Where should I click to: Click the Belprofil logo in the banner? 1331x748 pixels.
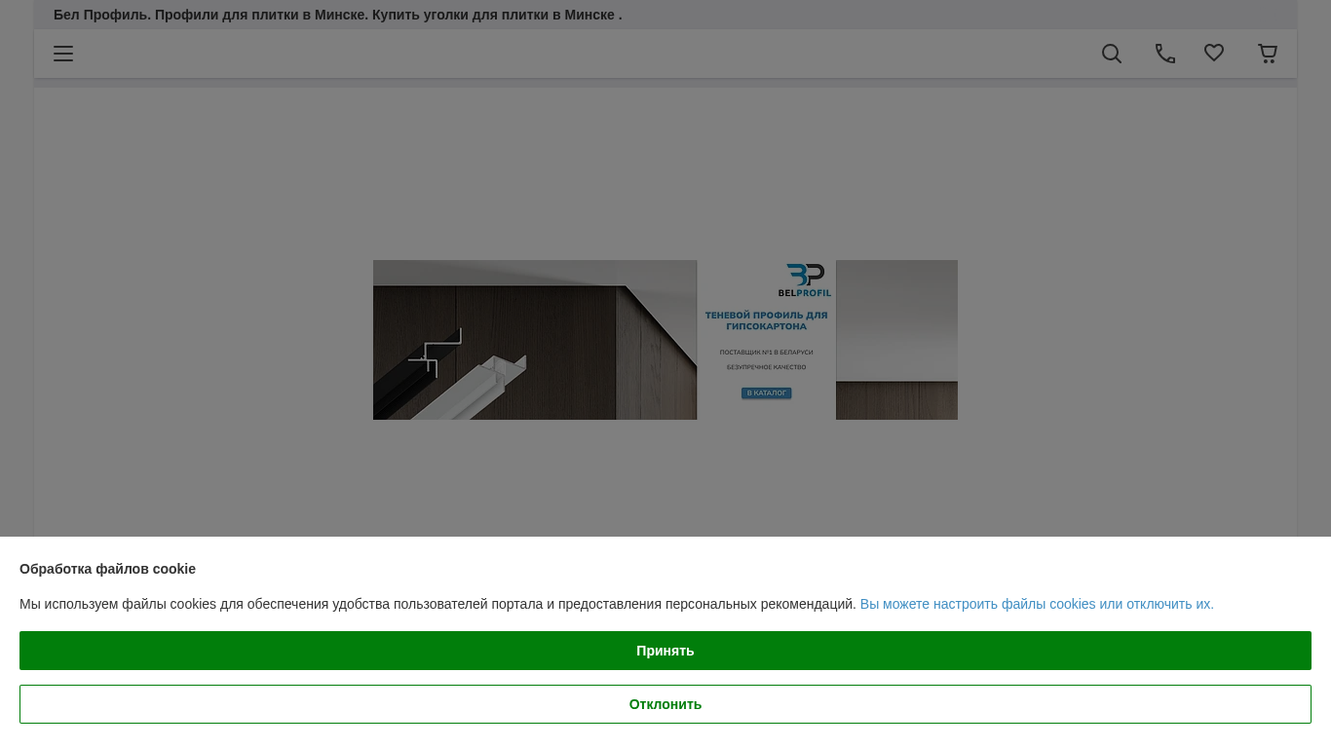pos(805,280)
